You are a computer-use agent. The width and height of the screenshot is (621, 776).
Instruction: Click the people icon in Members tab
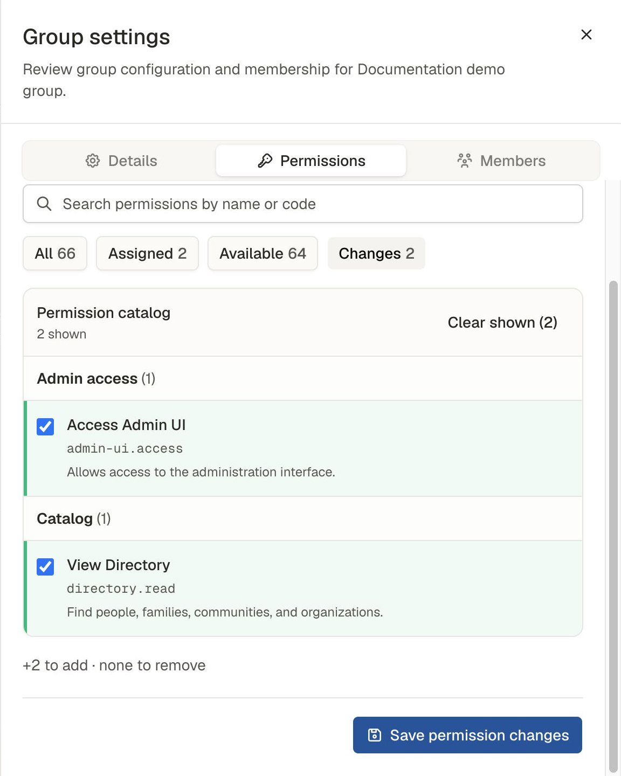pyautogui.click(x=465, y=161)
